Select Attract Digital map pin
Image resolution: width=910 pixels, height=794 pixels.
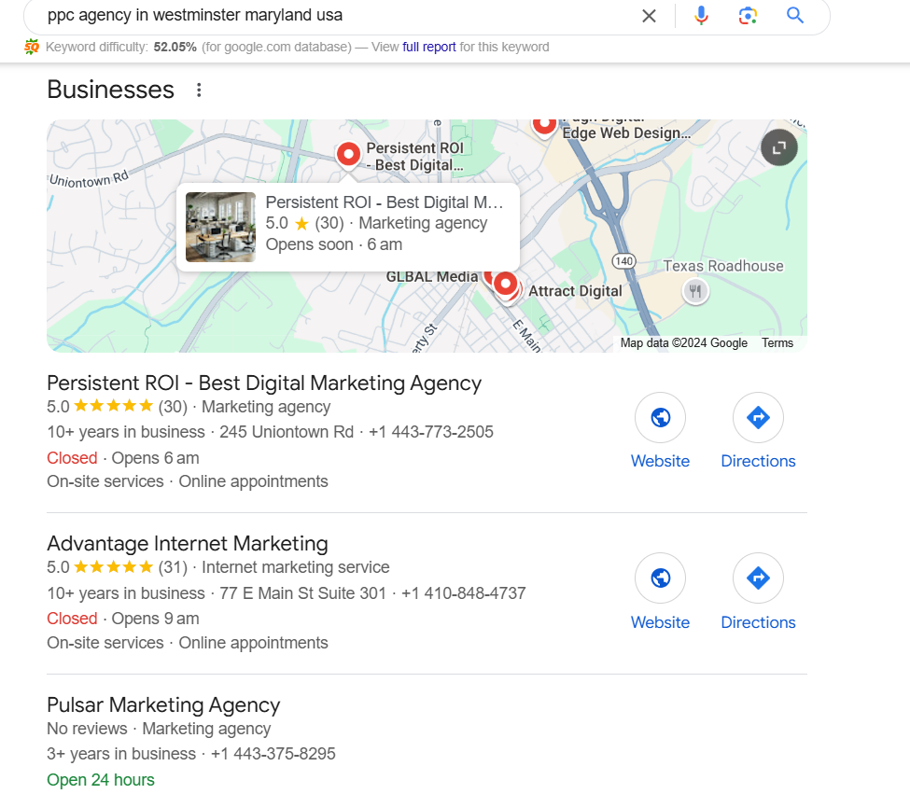tap(506, 285)
